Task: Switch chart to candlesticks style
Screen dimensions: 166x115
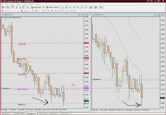Action: tap(67, 7)
